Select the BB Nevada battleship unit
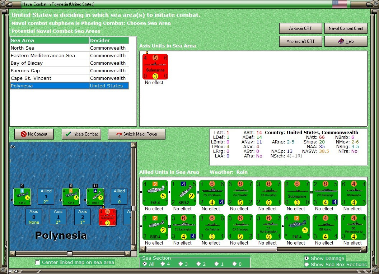This screenshot has width=379, height=274. pos(354,193)
